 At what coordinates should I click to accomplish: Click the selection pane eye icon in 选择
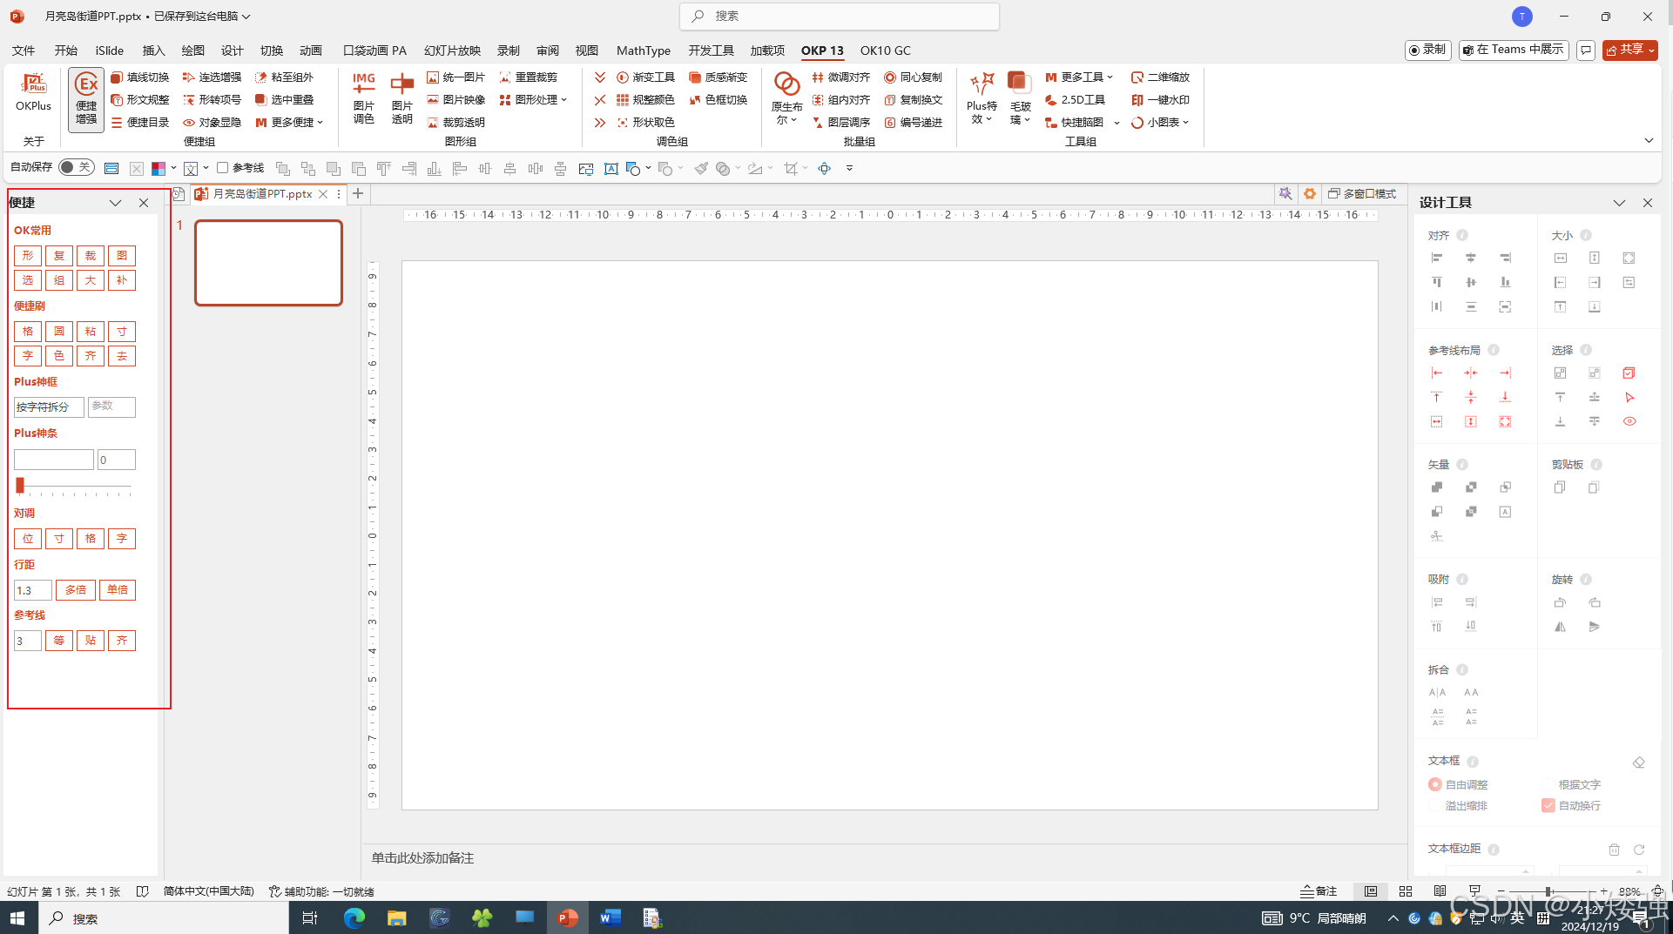click(1629, 421)
